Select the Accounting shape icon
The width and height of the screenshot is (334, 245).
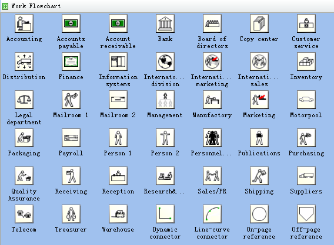coord(24,23)
